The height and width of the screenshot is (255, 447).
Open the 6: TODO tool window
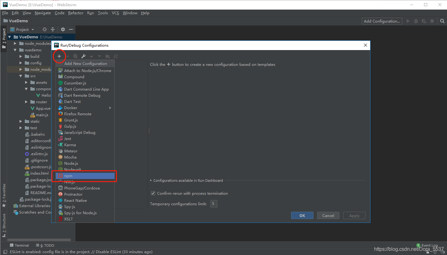45,245
